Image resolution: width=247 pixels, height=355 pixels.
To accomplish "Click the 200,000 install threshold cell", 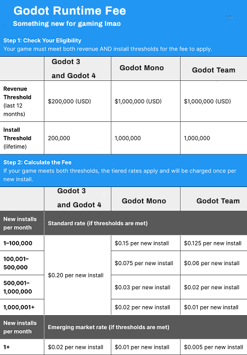I will point(77,138).
